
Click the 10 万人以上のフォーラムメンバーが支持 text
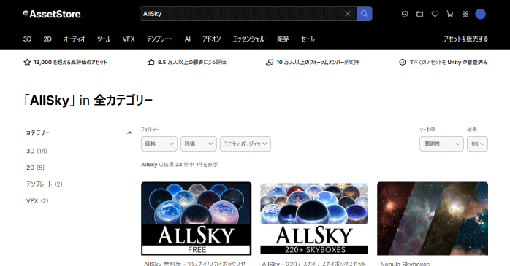317,62
